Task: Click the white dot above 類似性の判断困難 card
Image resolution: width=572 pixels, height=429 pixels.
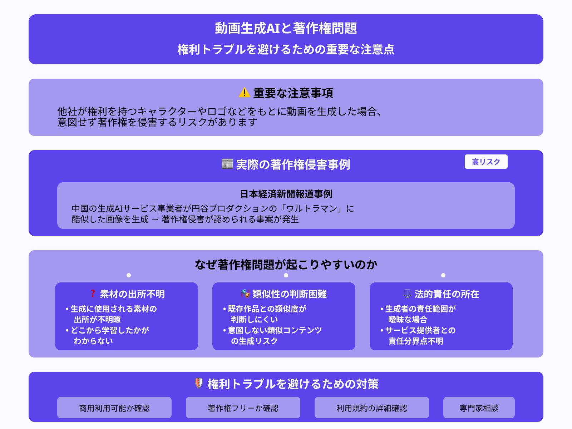Action: 286,275
